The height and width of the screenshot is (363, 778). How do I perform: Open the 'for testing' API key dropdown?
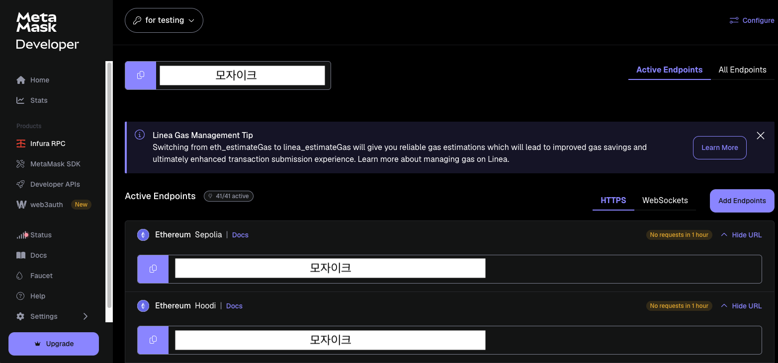[x=164, y=20]
